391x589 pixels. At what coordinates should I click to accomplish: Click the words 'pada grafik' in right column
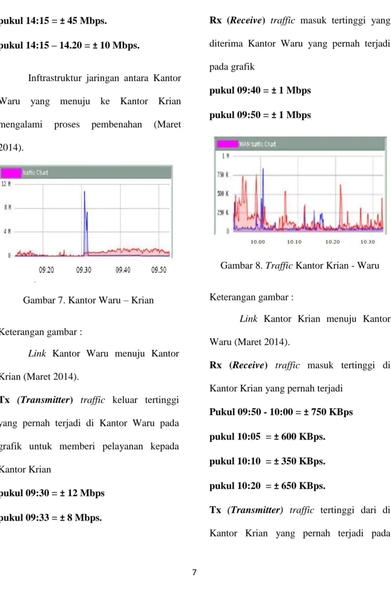(232, 67)
